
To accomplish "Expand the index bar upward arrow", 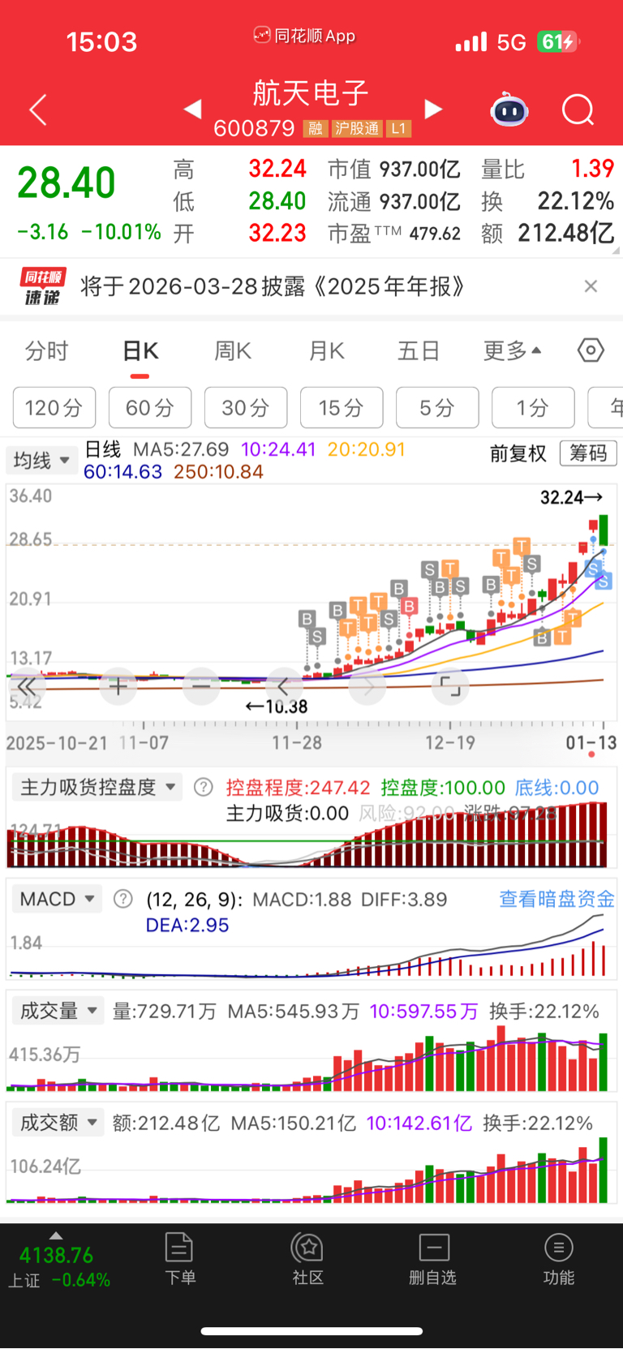I will point(55,1235).
